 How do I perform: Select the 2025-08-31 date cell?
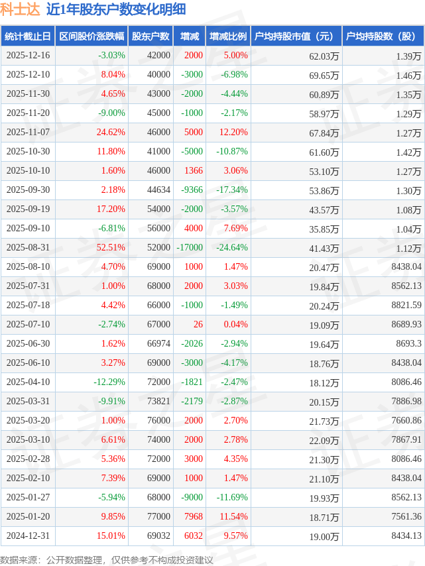pos(27,248)
